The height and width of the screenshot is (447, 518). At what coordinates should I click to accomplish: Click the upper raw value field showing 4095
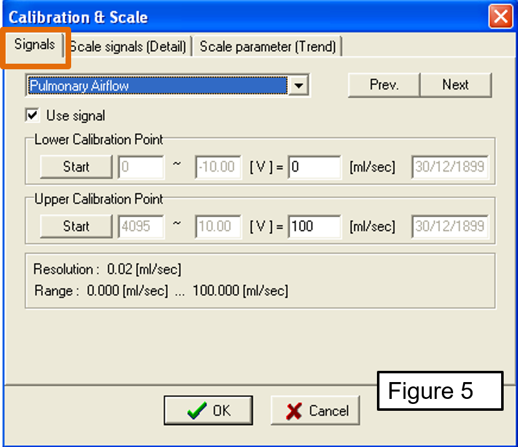pos(141,226)
